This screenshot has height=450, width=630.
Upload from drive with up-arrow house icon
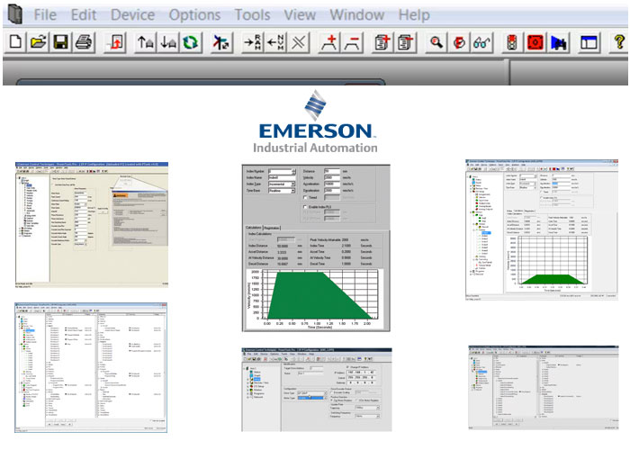click(146, 42)
